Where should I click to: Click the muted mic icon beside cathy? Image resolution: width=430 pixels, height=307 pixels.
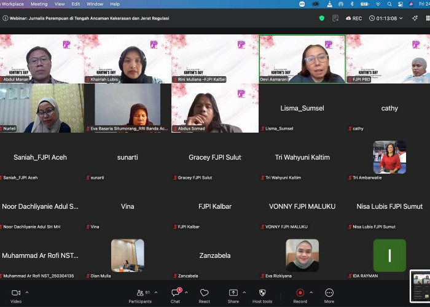click(350, 128)
